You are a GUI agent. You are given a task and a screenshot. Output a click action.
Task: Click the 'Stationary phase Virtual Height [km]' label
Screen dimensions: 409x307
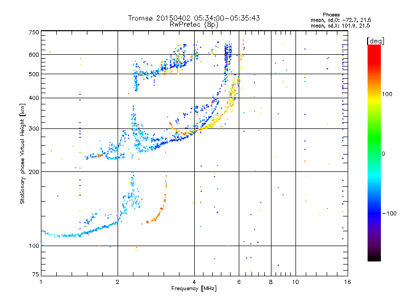click(x=22, y=153)
